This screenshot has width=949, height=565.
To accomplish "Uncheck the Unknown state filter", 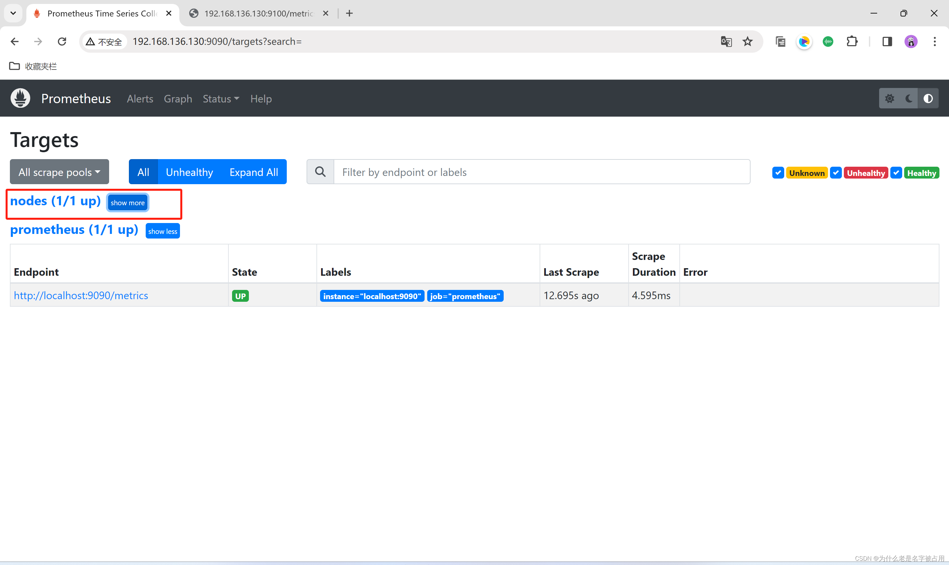I will pos(778,173).
